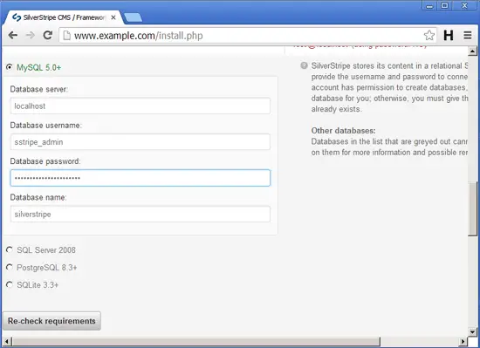
Task: Open the H extension icon
Action: pyautogui.click(x=449, y=36)
